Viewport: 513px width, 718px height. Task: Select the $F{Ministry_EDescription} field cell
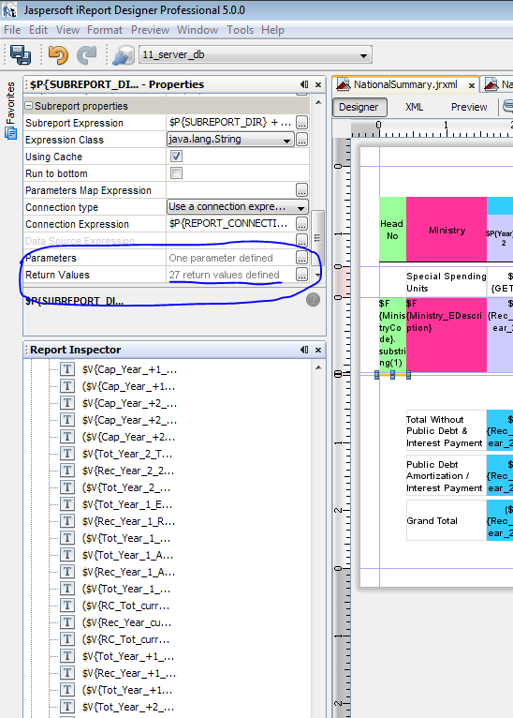point(447,335)
